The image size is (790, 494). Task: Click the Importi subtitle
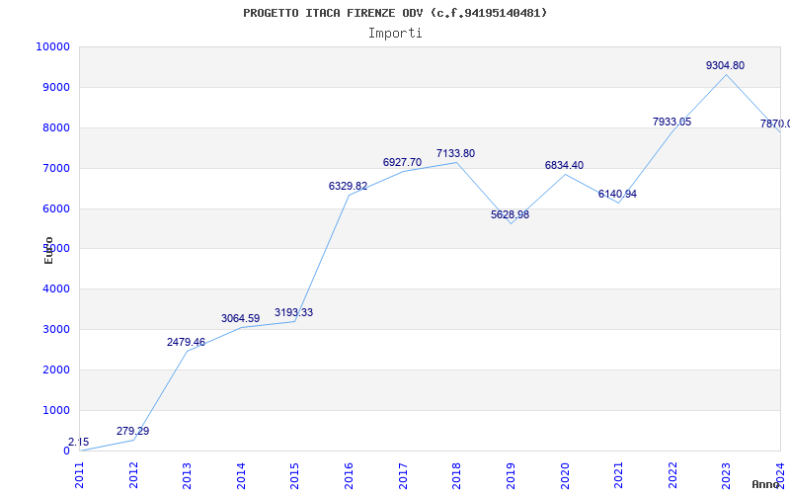(x=395, y=33)
